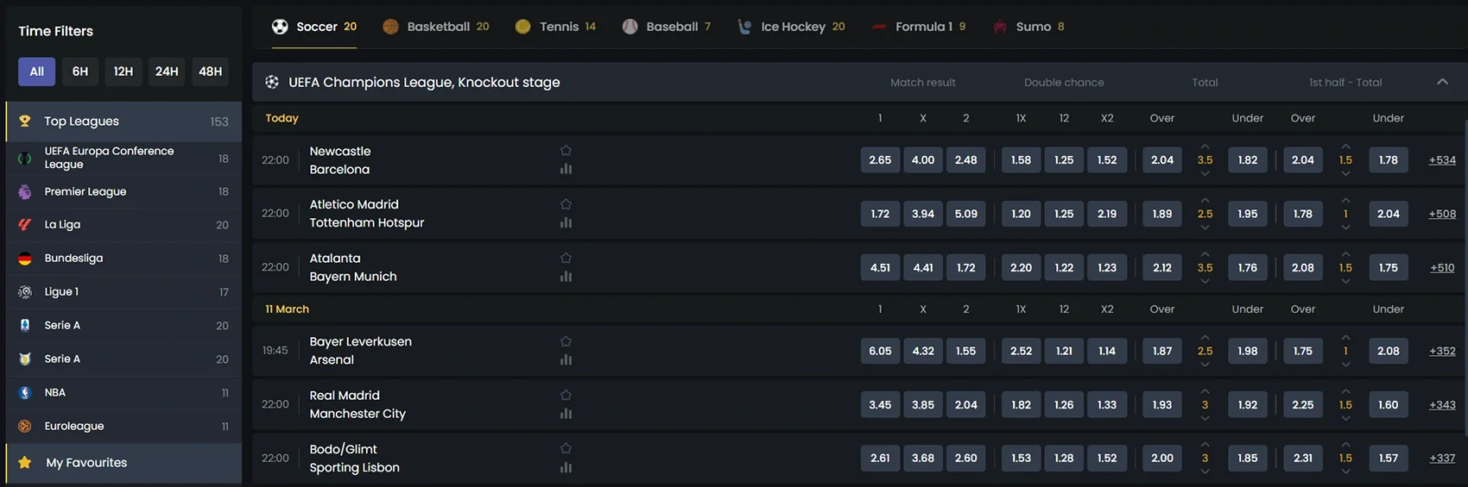The image size is (1468, 487).
Task: Decrease total line for Atletico Madrid match
Action: (x=1205, y=227)
